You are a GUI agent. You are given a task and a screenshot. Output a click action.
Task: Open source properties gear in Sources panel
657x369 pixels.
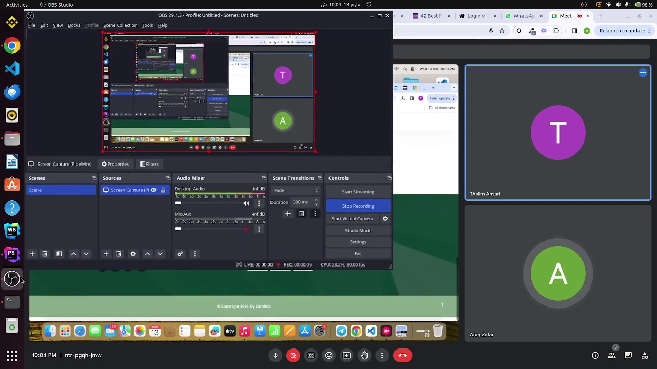pos(133,254)
